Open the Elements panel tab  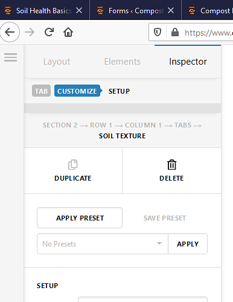(123, 62)
